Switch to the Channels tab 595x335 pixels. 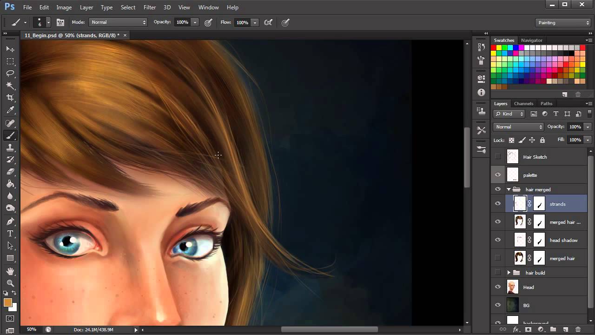(x=523, y=104)
